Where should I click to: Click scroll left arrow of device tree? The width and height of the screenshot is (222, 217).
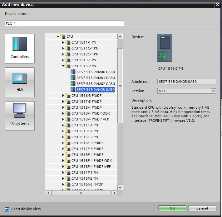48,193
